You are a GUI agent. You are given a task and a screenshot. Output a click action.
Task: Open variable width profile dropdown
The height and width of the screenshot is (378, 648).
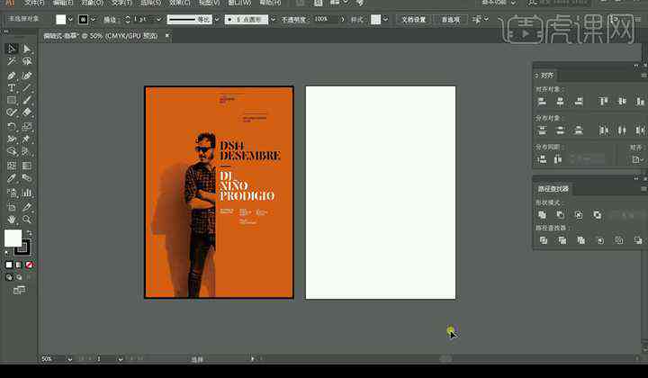click(217, 20)
